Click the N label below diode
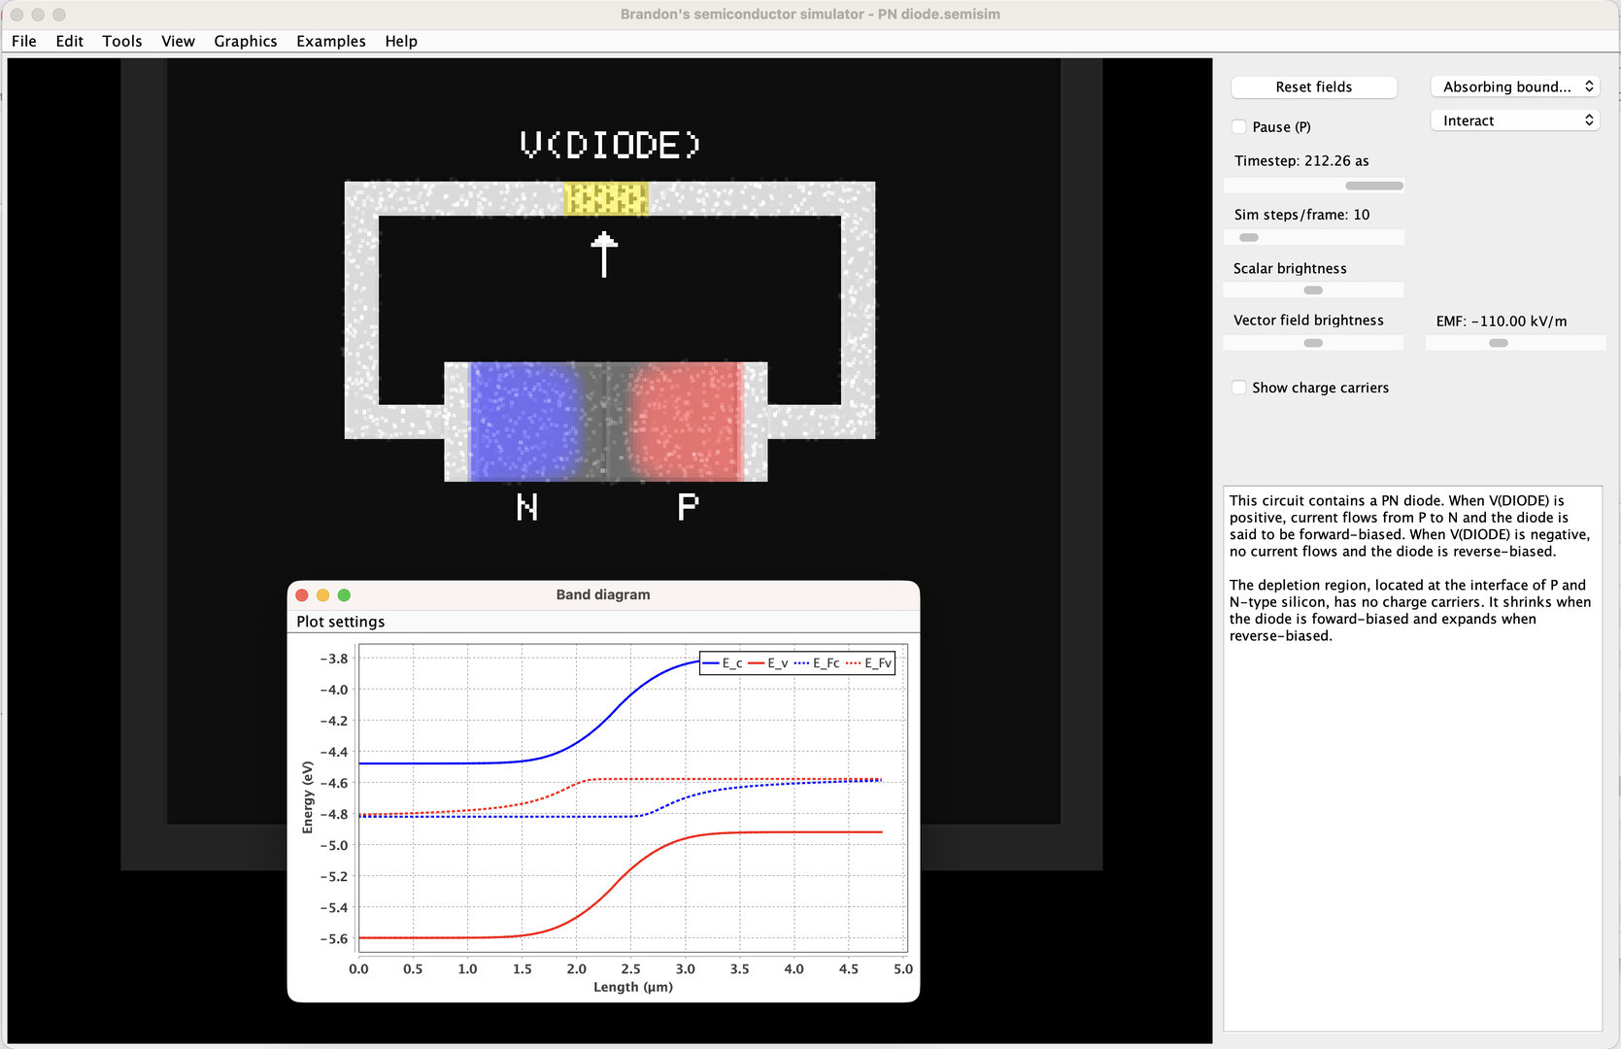 (x=527, y=507)
